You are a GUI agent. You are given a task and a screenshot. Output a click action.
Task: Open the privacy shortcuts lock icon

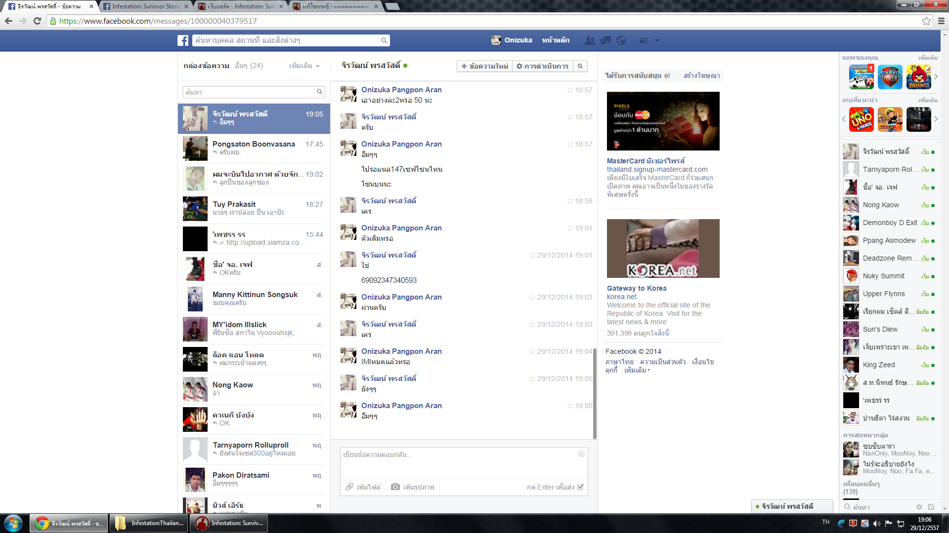coord(644,40)
